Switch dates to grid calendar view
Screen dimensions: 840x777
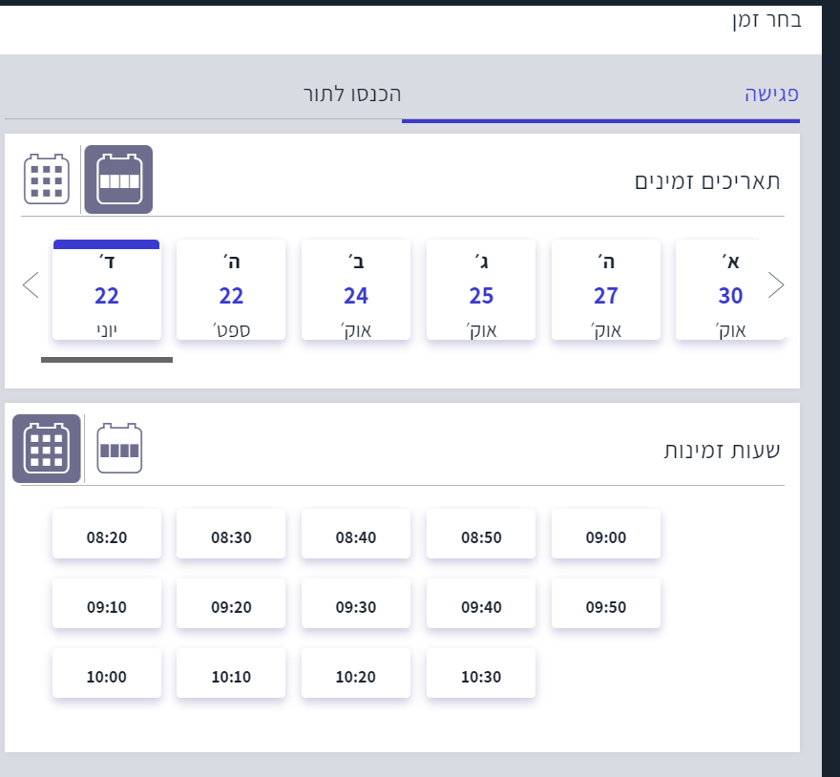(x=47, y=178)
